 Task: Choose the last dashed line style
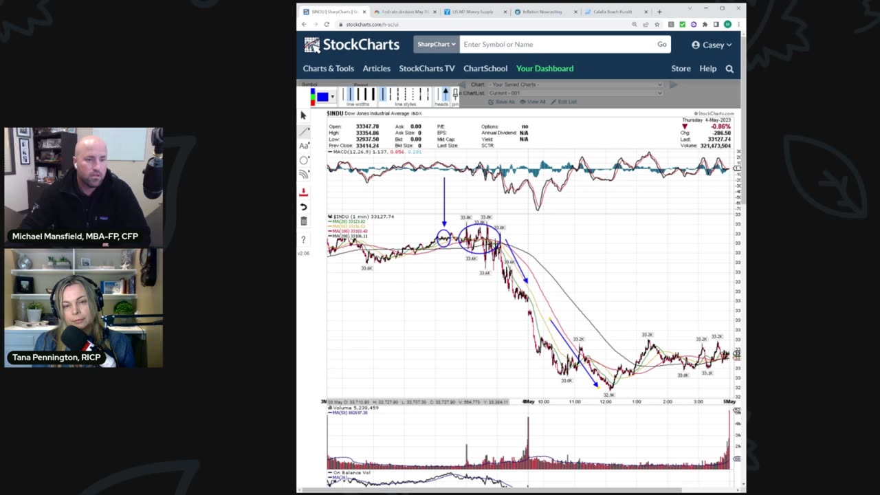(428, 94)
